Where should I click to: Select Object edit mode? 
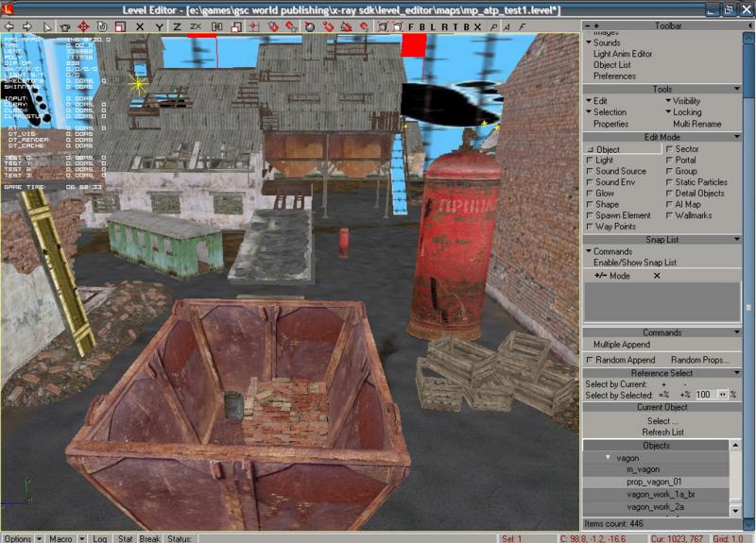coord(623,149)
